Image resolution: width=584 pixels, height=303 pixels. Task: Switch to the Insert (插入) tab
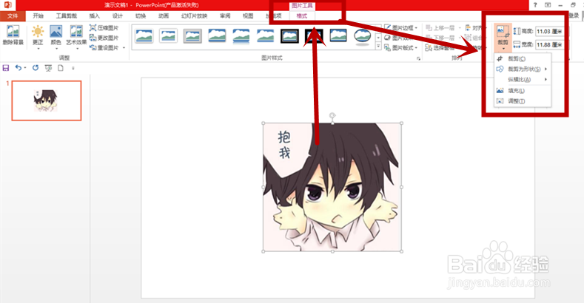[95, 16]
